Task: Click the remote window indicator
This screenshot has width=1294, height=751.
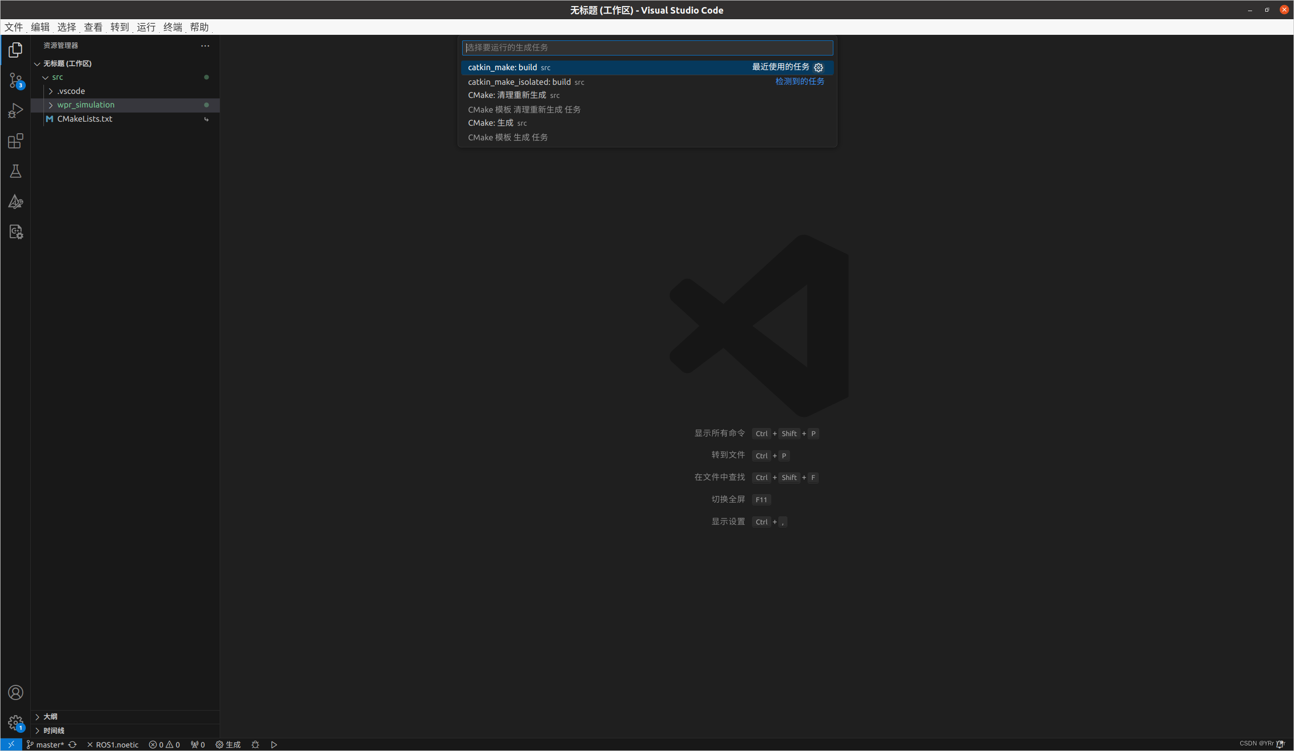Action: point(11,744)
